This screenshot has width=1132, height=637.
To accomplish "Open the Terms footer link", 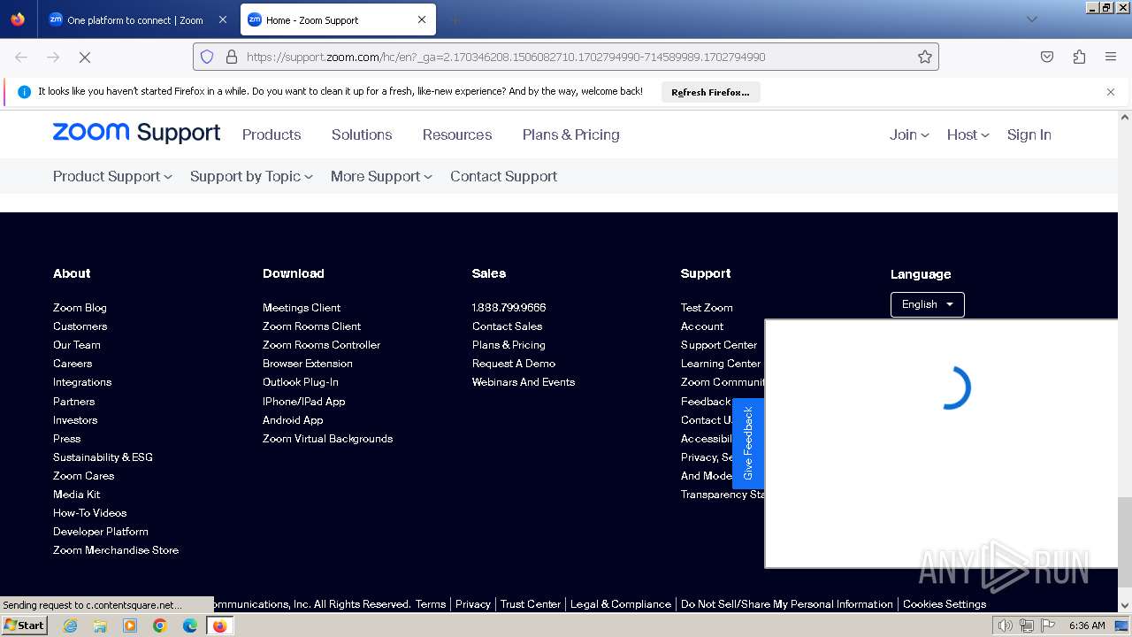I will pyautogui.click(x=431, y=604).
